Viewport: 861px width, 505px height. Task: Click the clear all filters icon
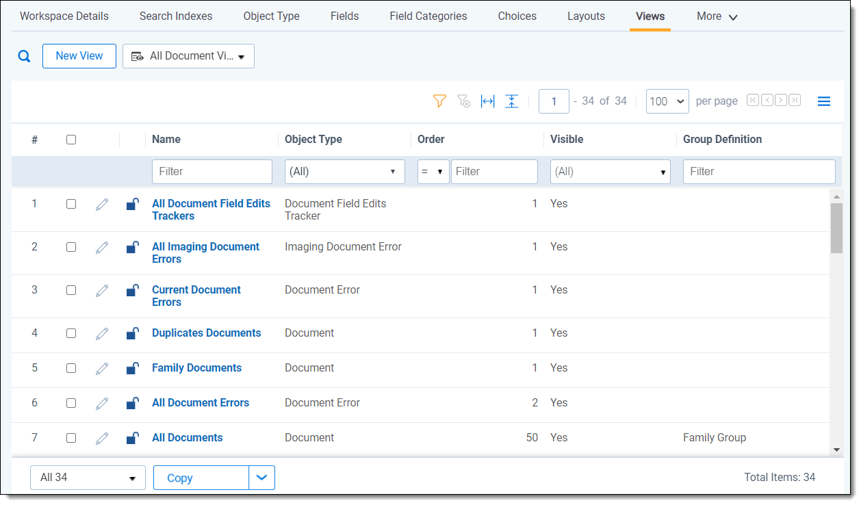click(x=463, y=101)
